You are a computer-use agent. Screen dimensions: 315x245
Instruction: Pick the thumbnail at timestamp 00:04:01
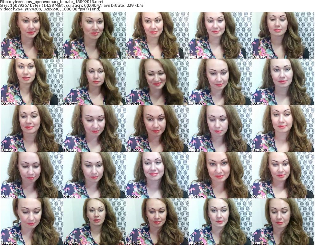(95, 128)
